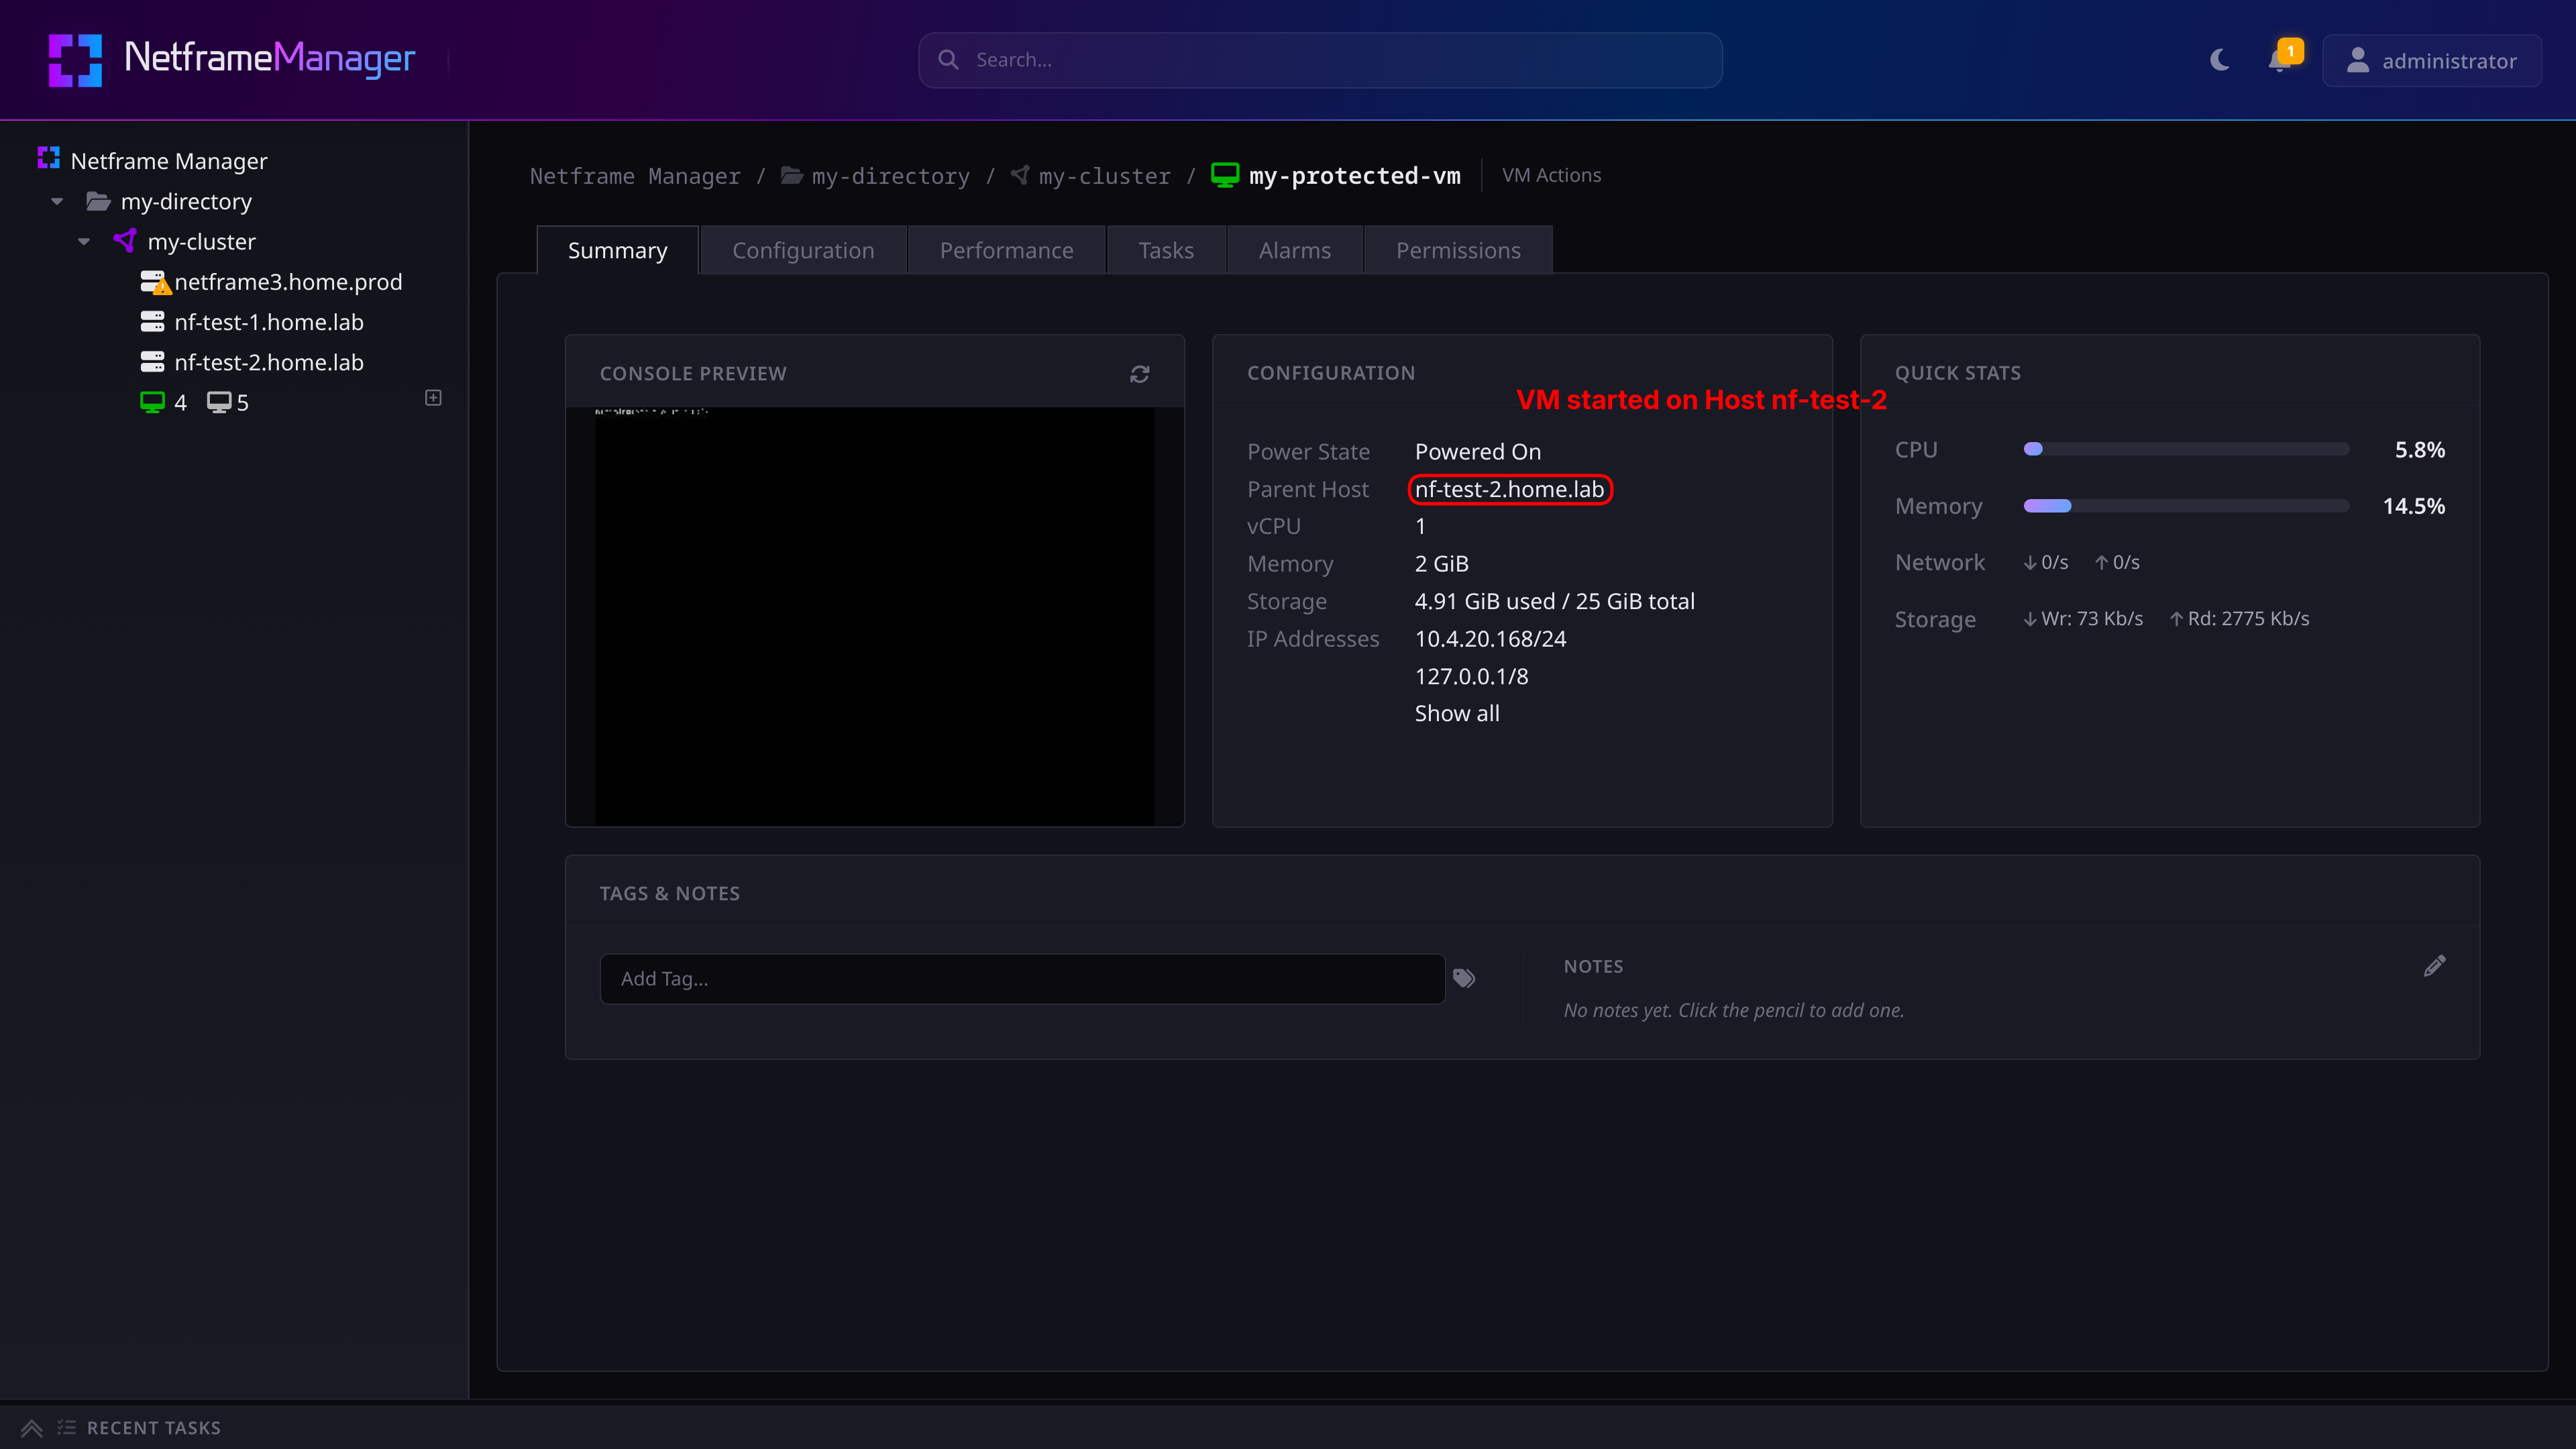Screen dimensions: 2576x1449
Task: Click the Memory usage bar in Quick Stats
Action: (2186, 506)
